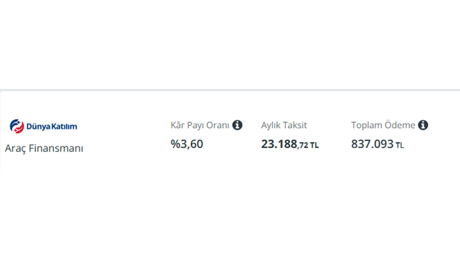Click the Aylık Taksit label
The width and height of the screenshot is (460, 259).
(x=284, y=125)
